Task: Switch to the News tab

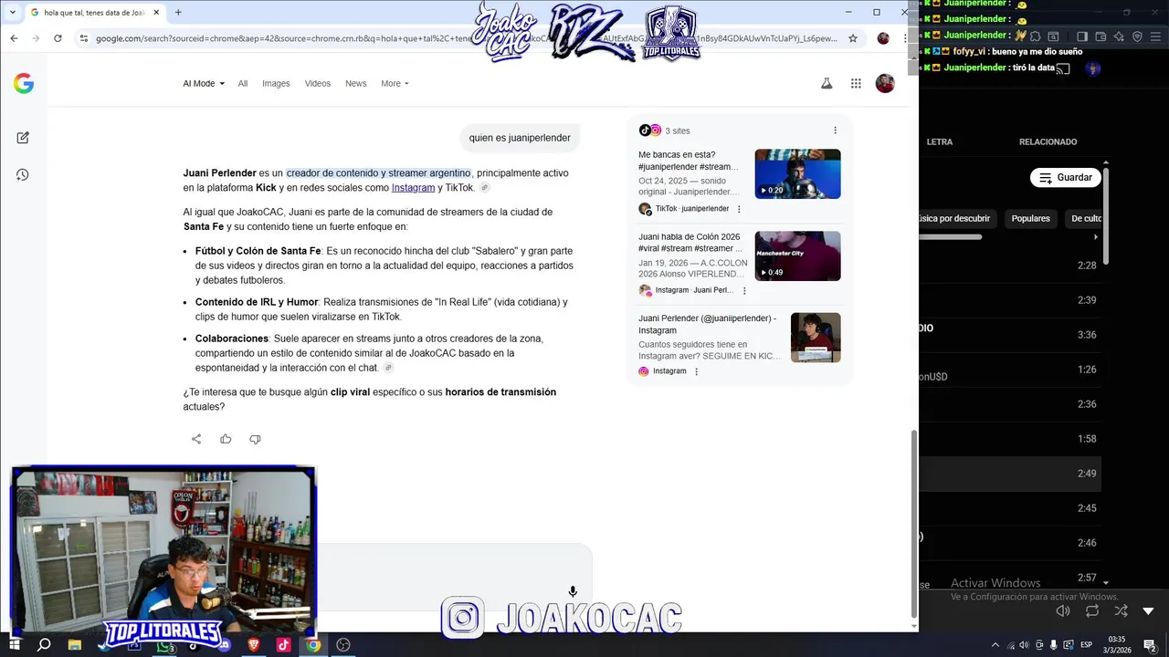Action: pyautogui.click(x=356, y=83)
